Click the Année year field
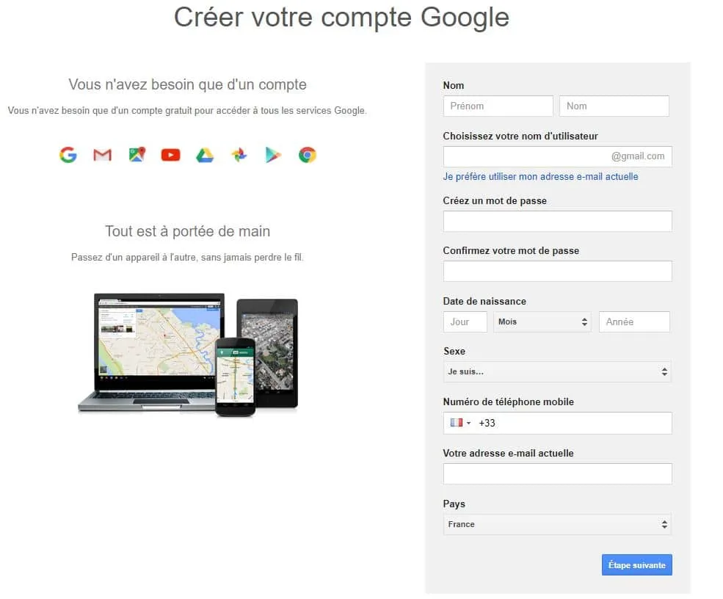 634,322
